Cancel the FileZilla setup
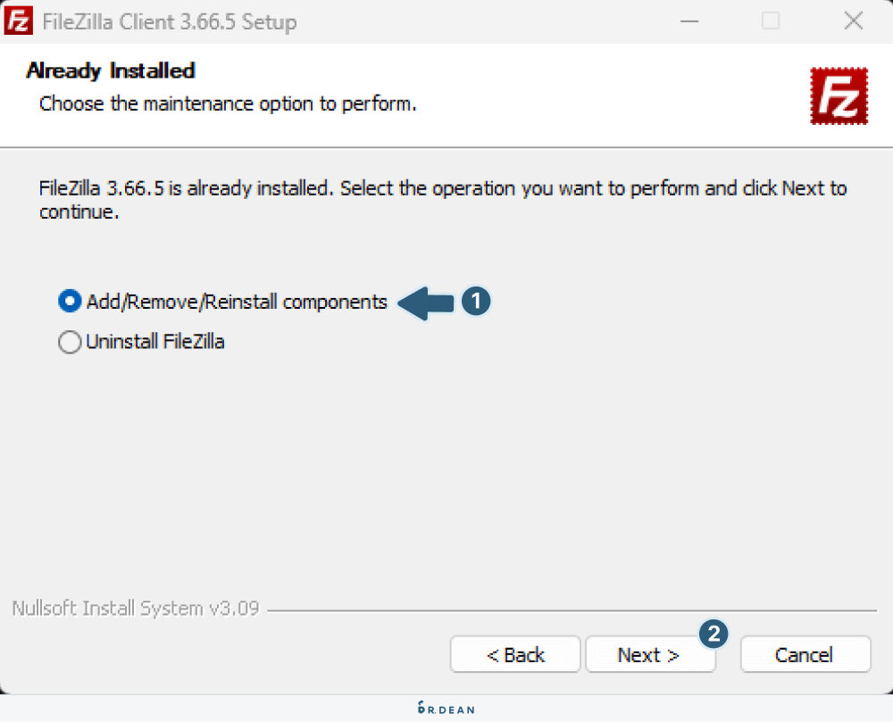The height and width of the screenshot is (722, 893). [804, 655]
